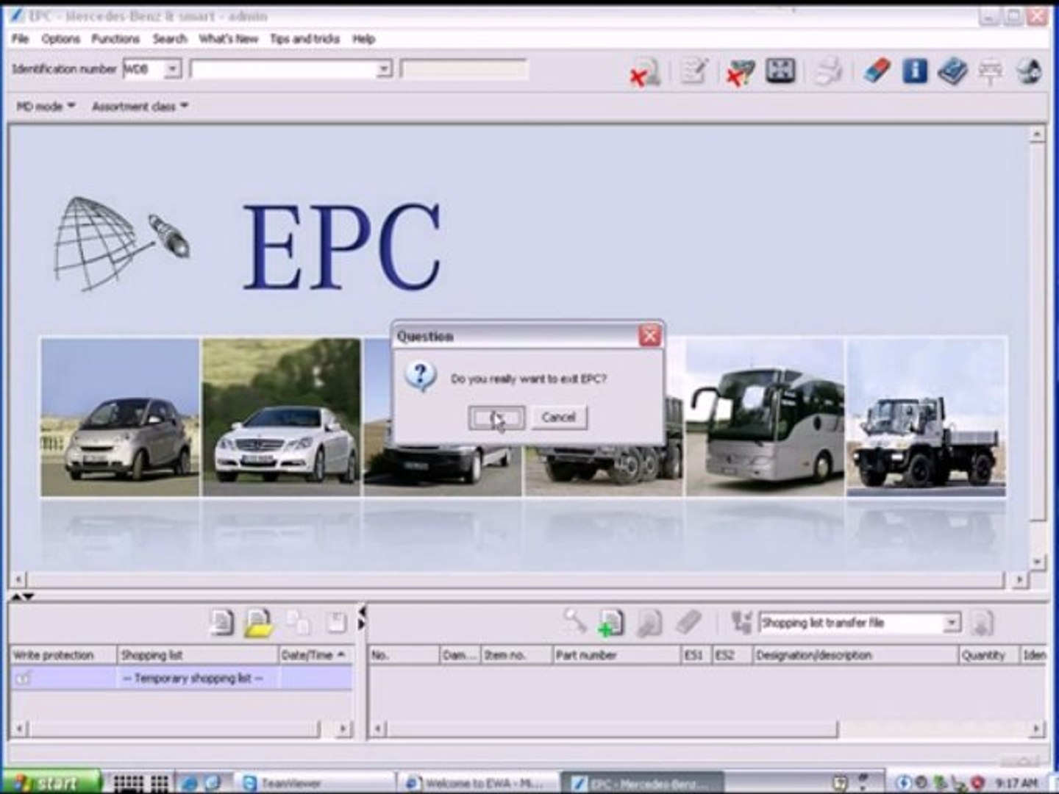Click the Write protection column header
Viewport: 1059px width, 794px height.
[x=64, y=655]
